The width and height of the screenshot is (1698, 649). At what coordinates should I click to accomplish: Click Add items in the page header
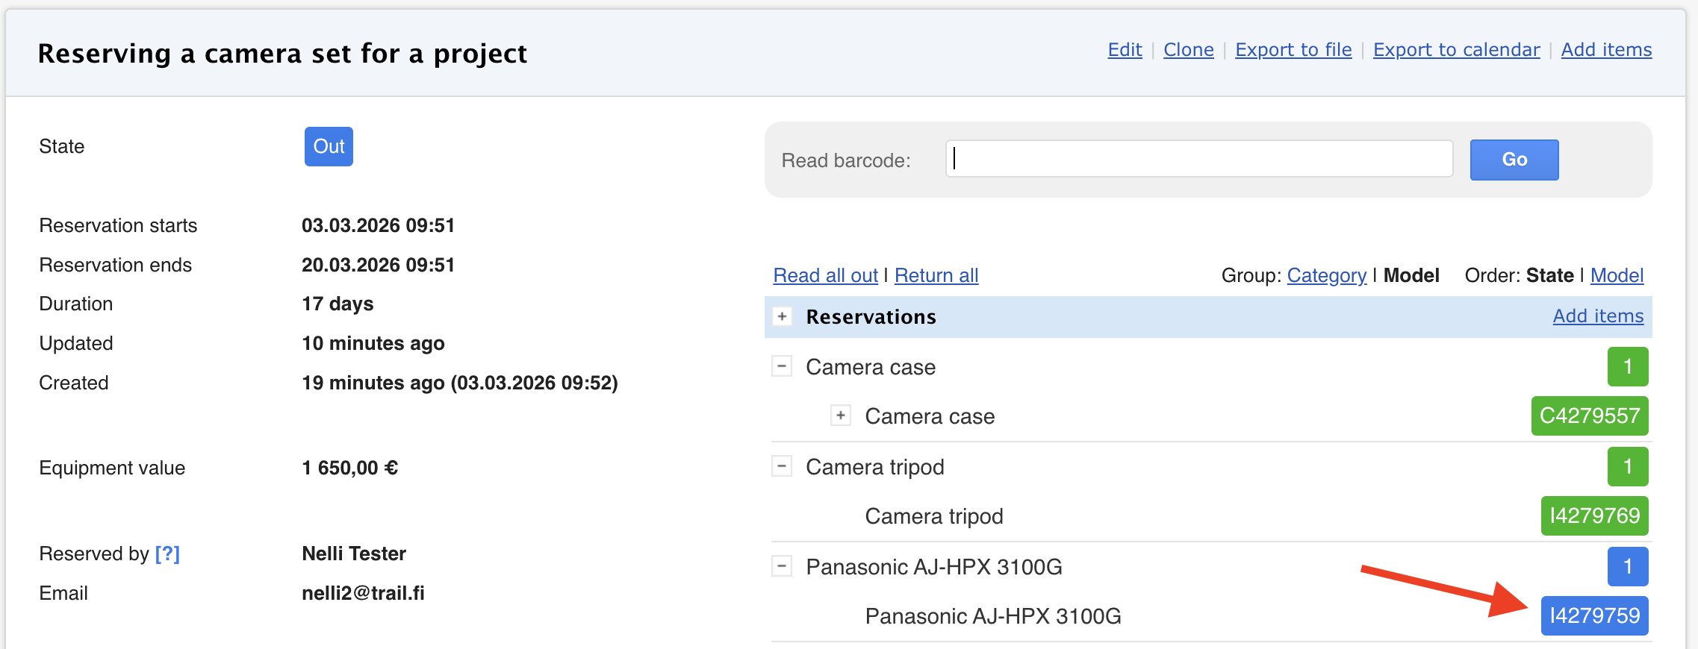[x=1606, y=50]
